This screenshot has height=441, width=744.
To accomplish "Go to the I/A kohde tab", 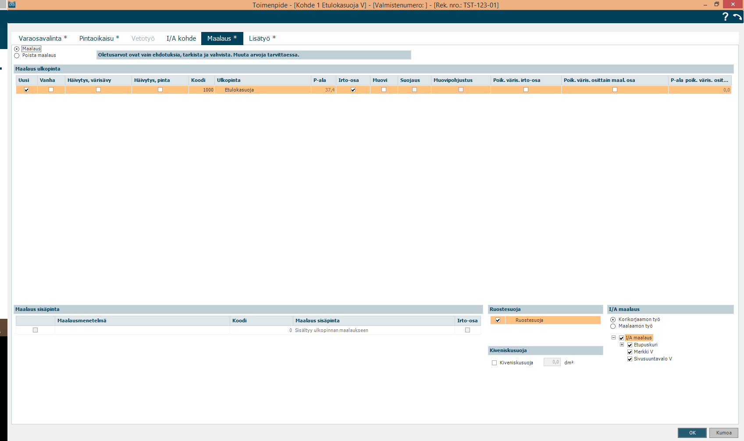I will point(181,39).
